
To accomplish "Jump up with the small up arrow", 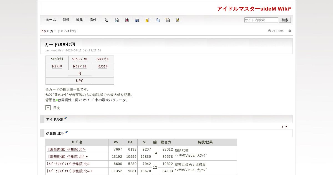I will 282,127.
